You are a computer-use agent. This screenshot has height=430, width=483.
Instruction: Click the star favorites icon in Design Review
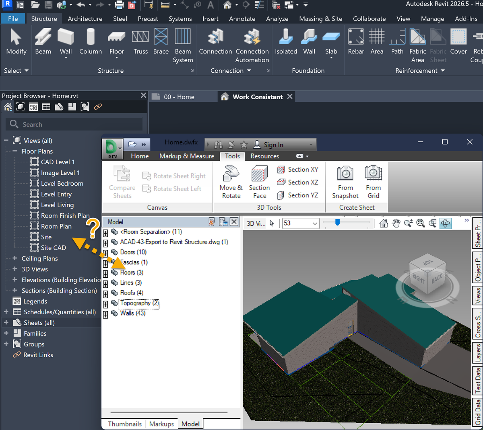(x=244, y=145)
